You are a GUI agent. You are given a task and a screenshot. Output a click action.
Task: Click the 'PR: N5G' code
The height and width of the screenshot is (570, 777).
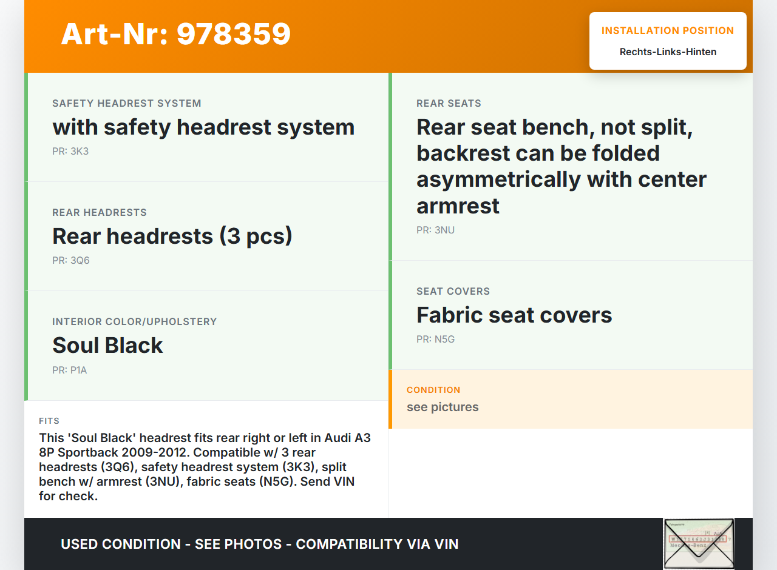436,339
